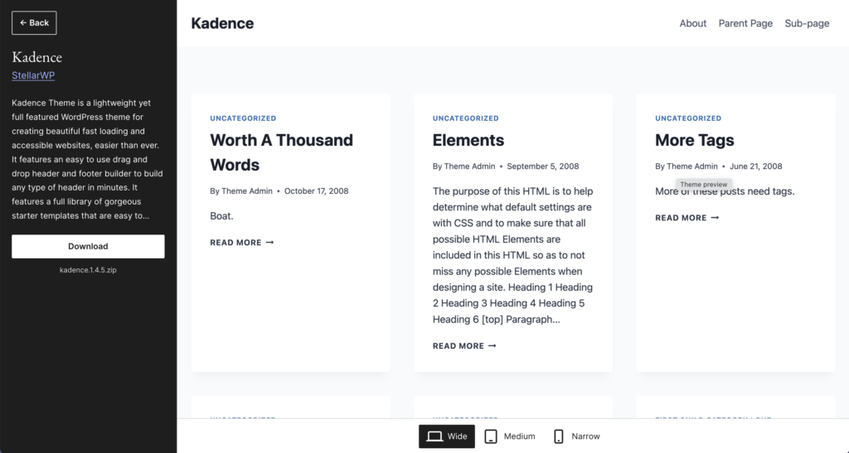
Task: Open the Elements post title
Action: pyautogui.click(x=468, y=140)
